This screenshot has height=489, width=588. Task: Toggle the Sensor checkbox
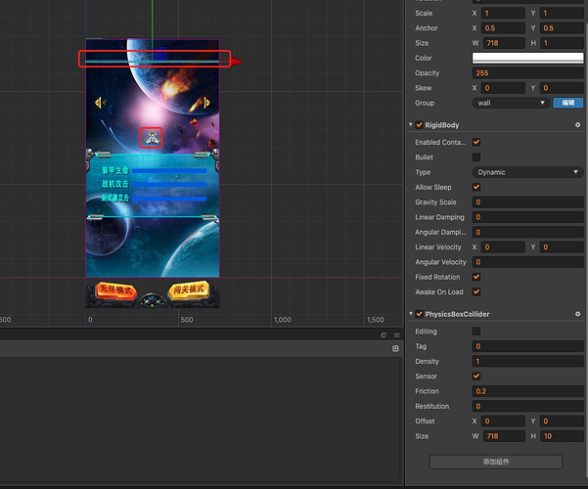[476, 377]
